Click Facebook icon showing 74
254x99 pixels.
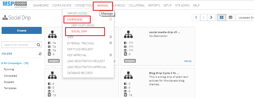(49, 43)
